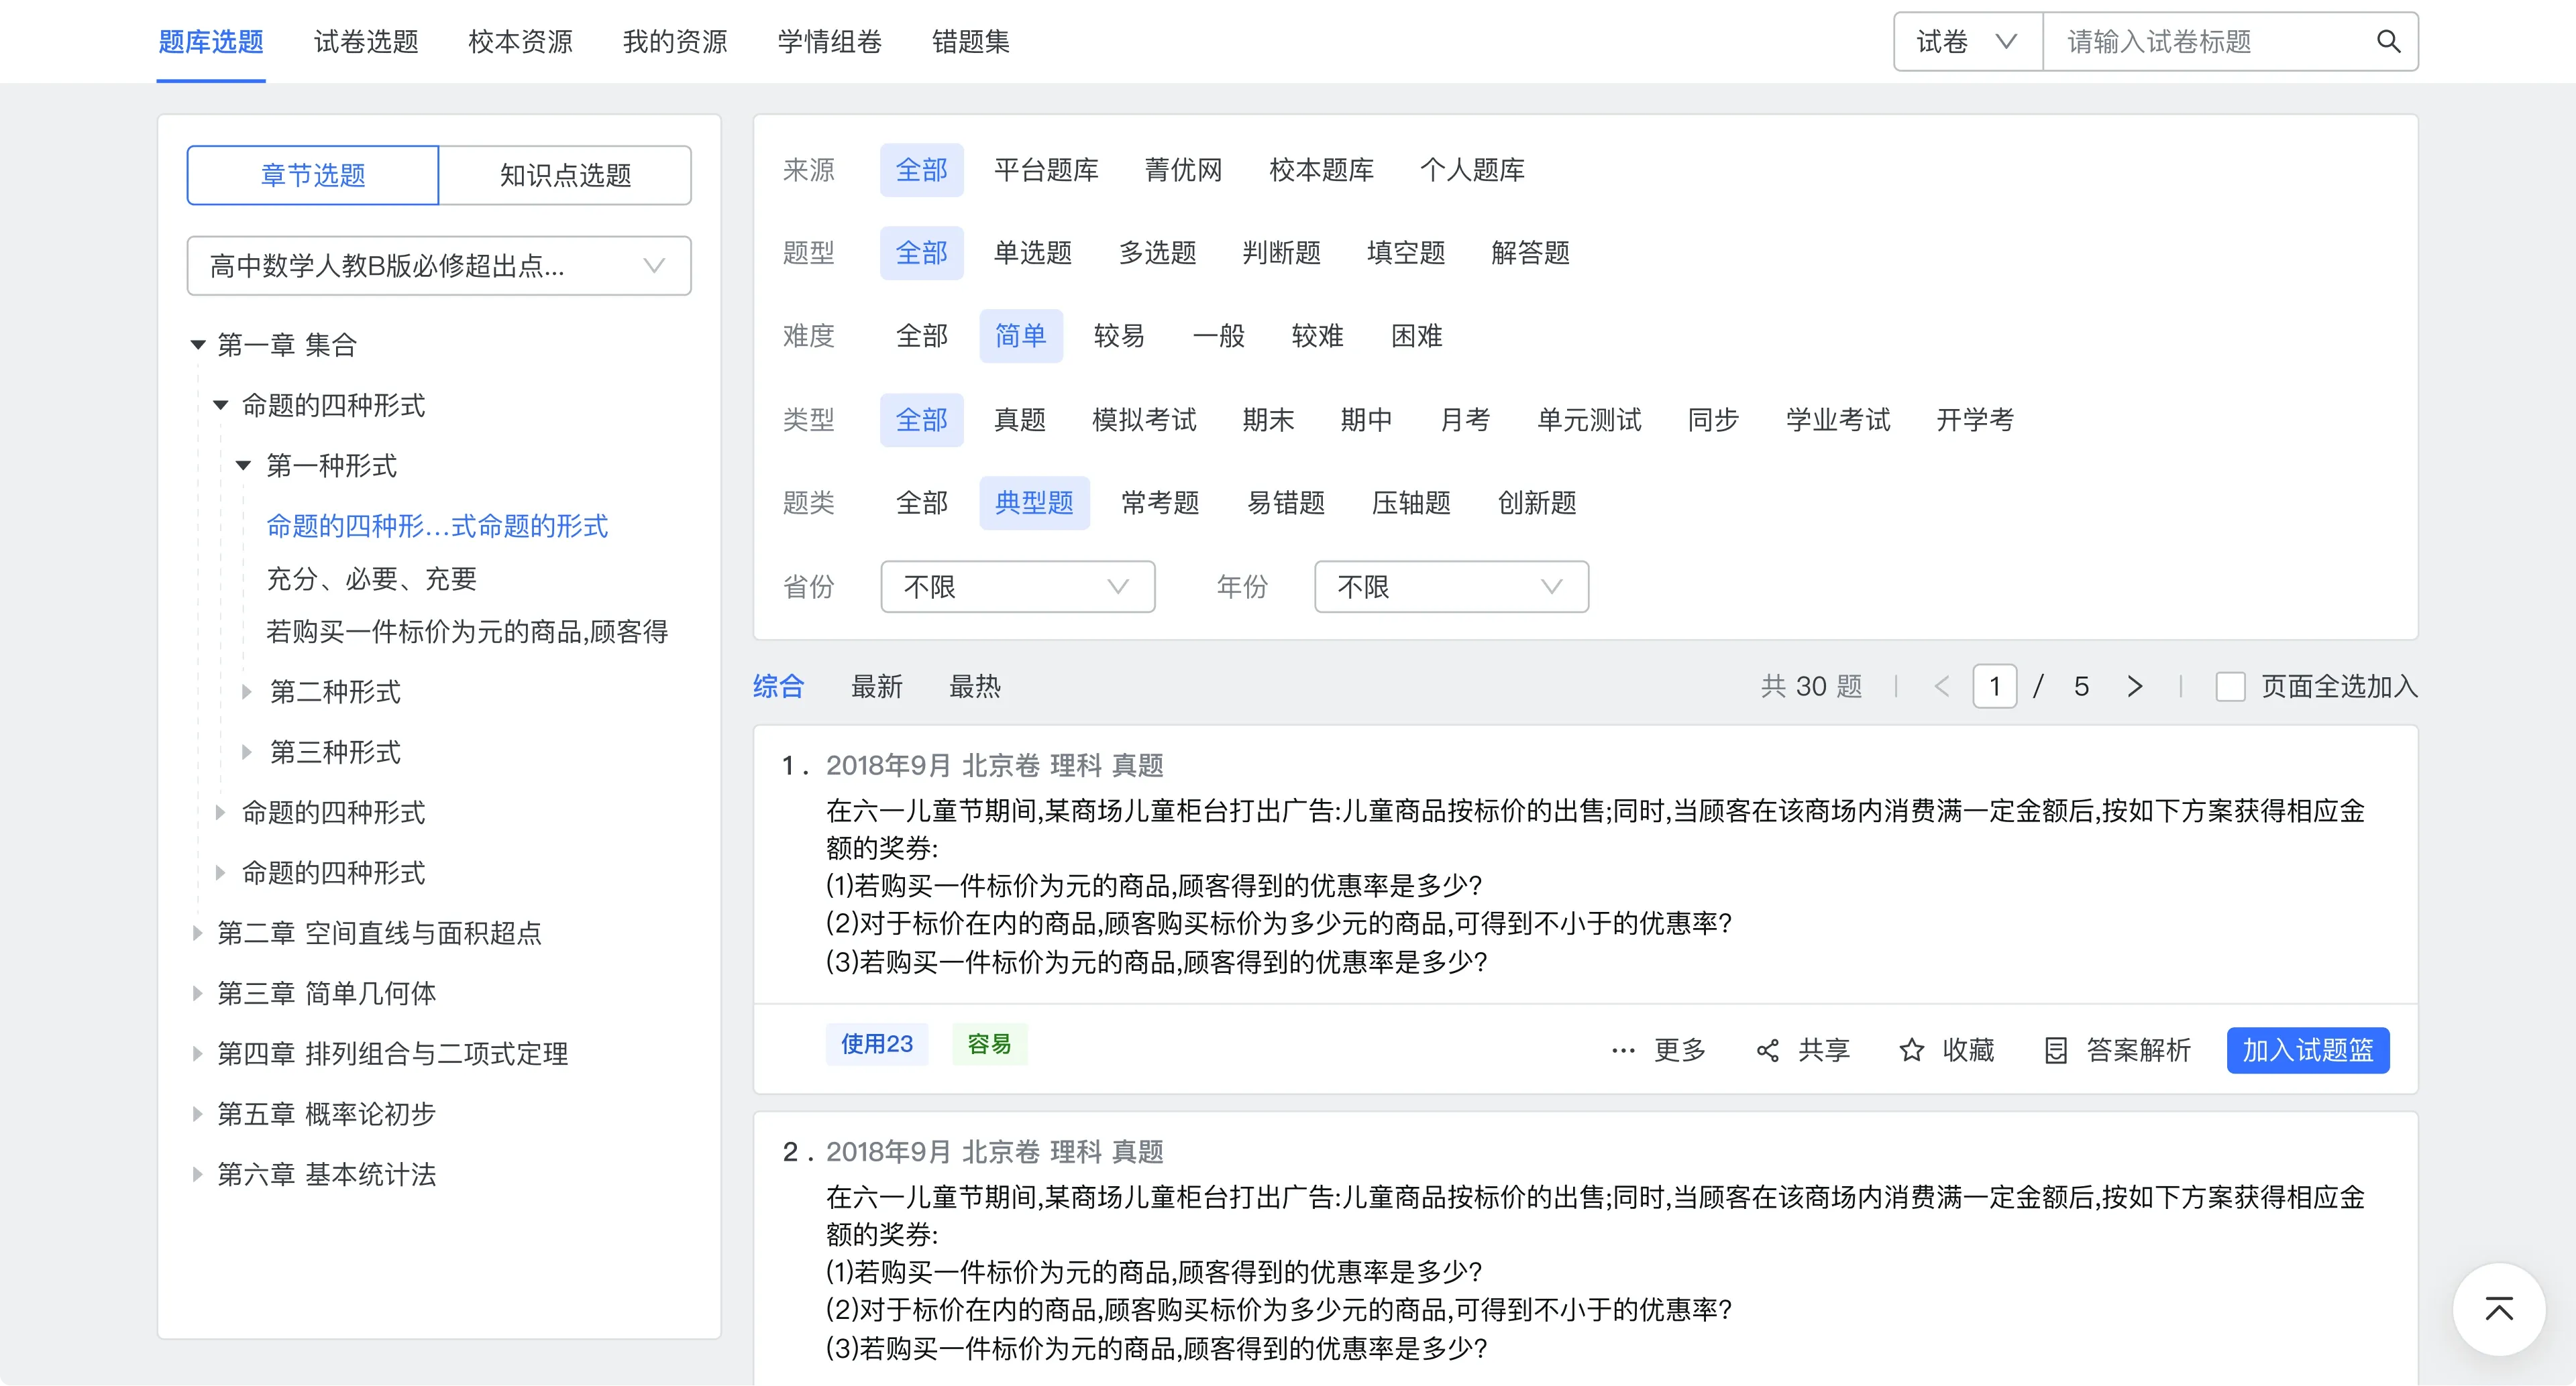Image resolution: width=2576 pixels, height=1386 pixels.
Task: Switch to 学情组卷 tab
Action: (x=829, y=42)
